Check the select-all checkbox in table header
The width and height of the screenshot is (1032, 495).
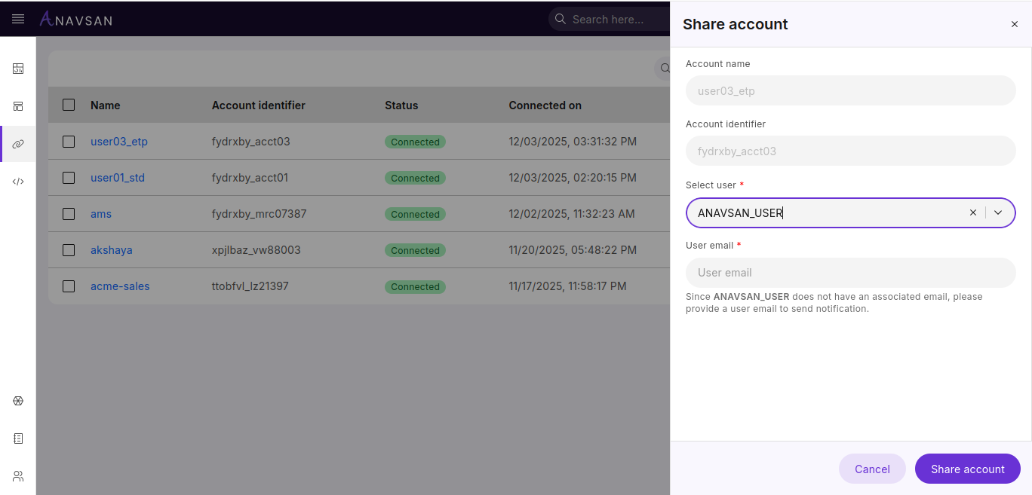point(69,105)
